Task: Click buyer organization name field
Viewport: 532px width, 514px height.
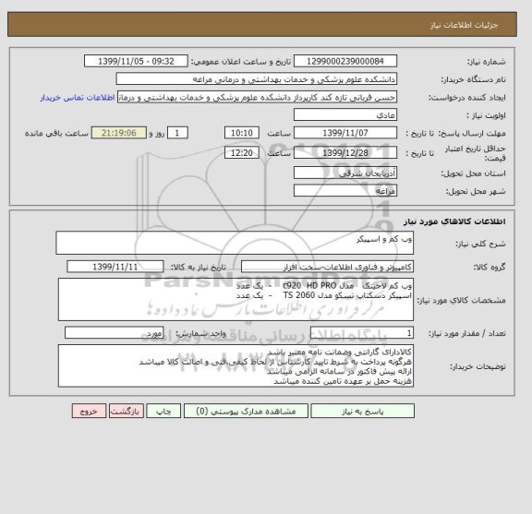Action: click(x=257, y=78)
